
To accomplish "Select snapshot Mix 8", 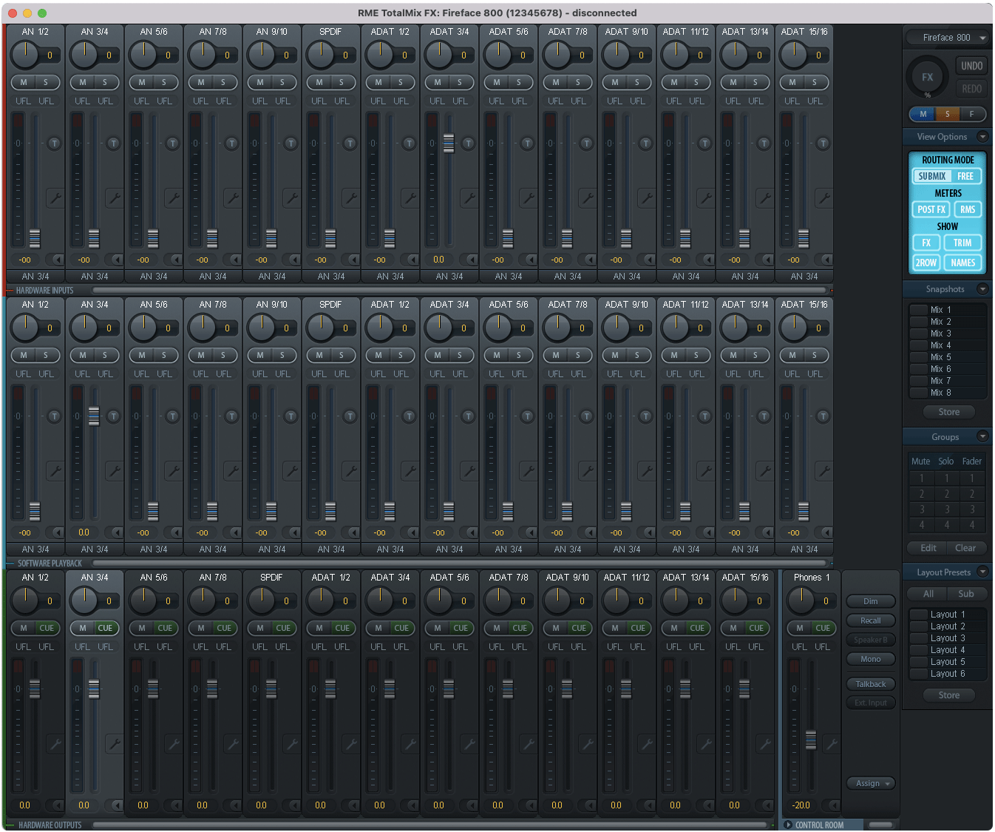I will click(x=948, y=393).
